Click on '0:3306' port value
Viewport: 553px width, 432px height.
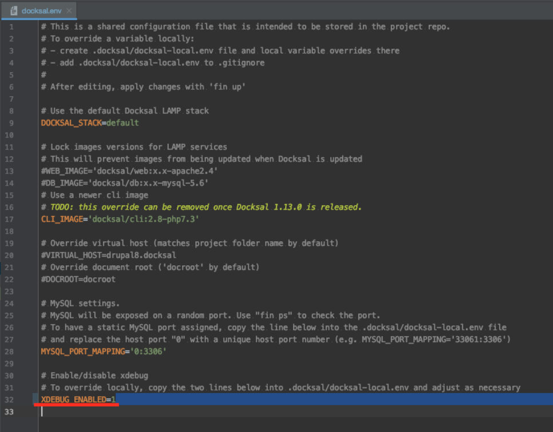[148, 352]
